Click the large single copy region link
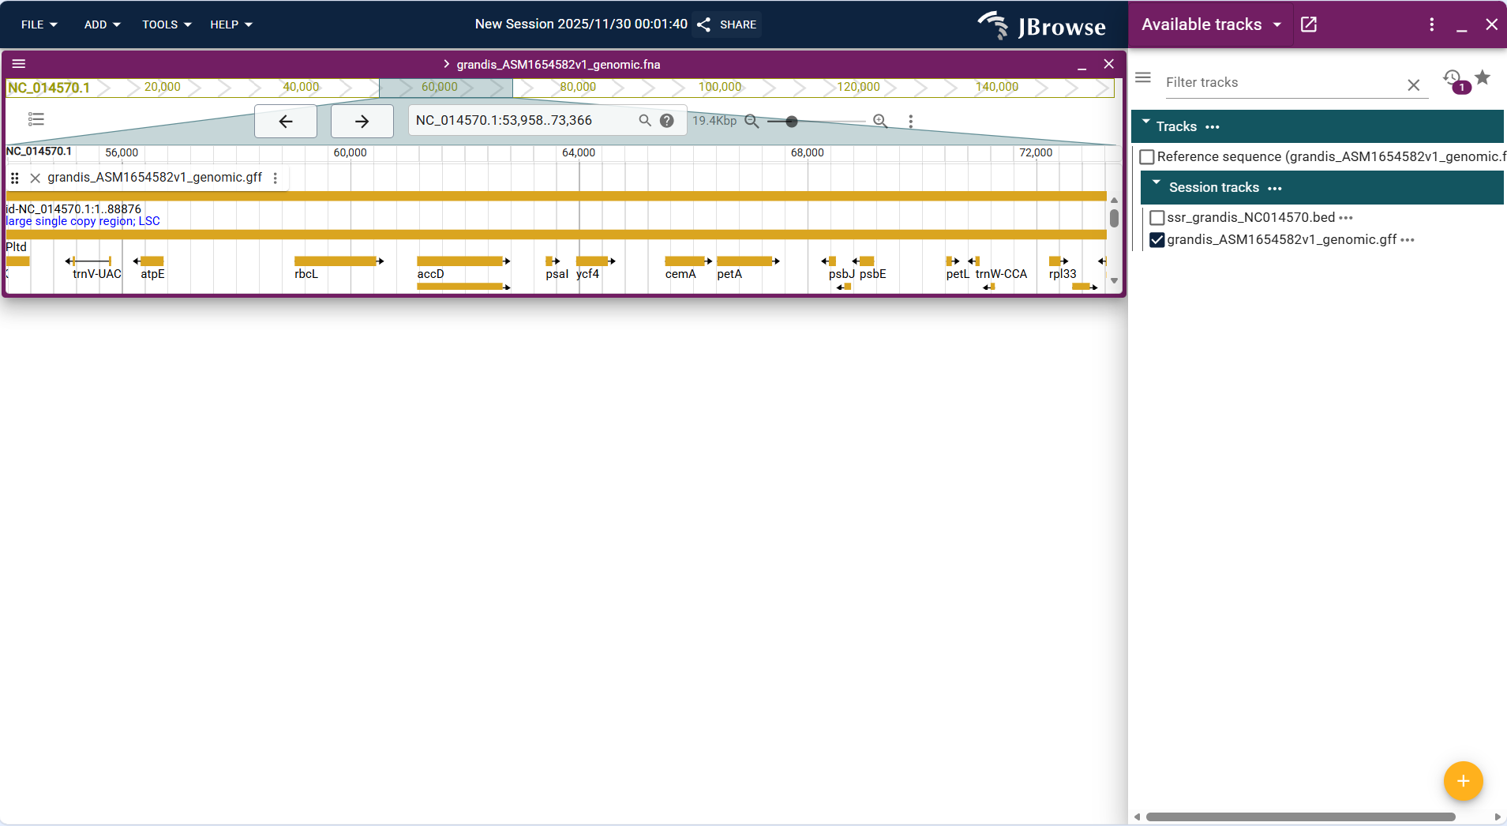This screenshot has width=1507, height=826. coord(82,221)
